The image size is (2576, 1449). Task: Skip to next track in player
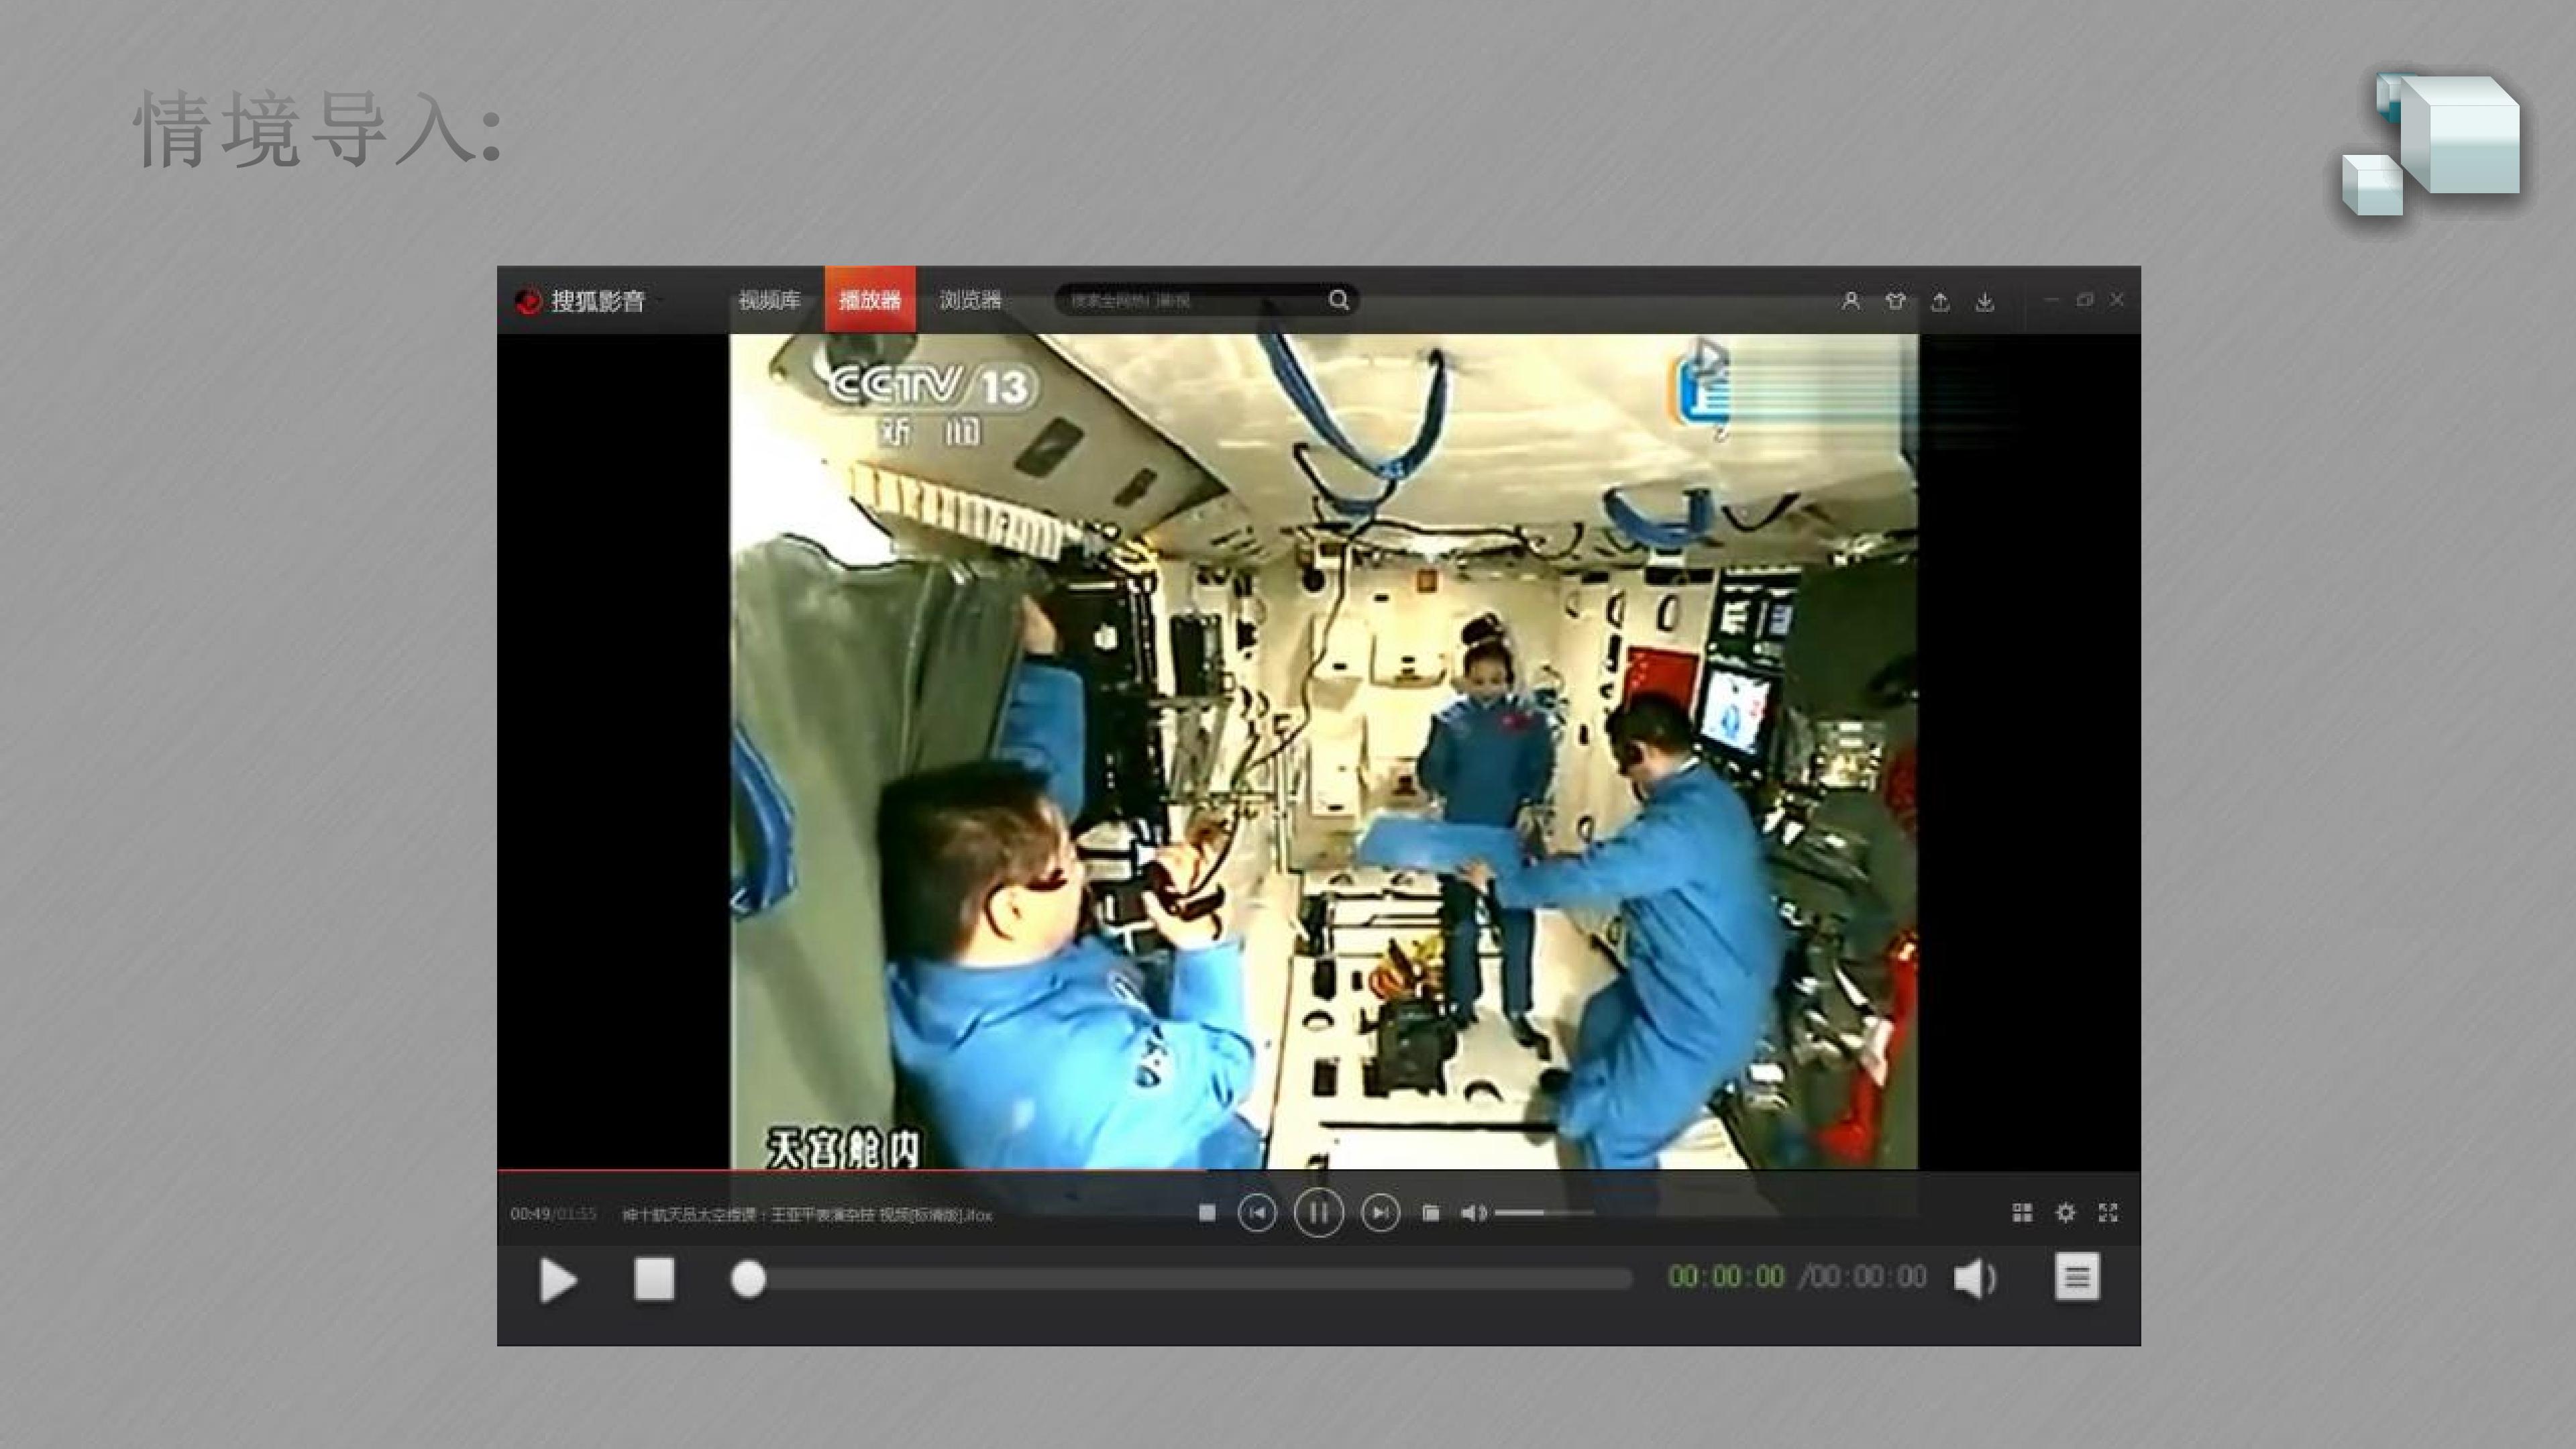(x=1380, y=1213)
